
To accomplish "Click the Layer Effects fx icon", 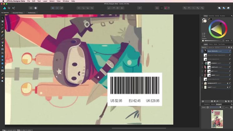I will (x=217, y=101).
